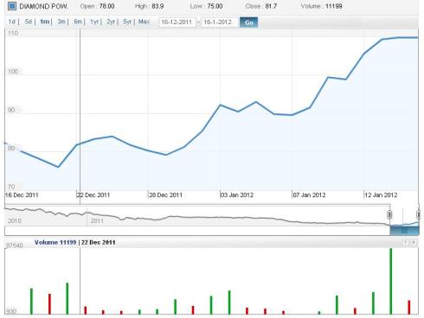Viewport: 424px width, 318px height.
Task: Select the 3m time range
Action: tap(61, 22)
